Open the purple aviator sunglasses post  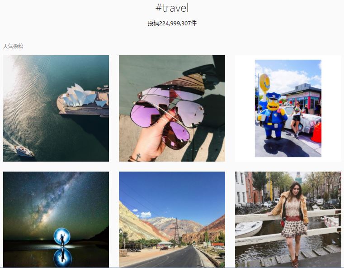click(x=172, y=108)
